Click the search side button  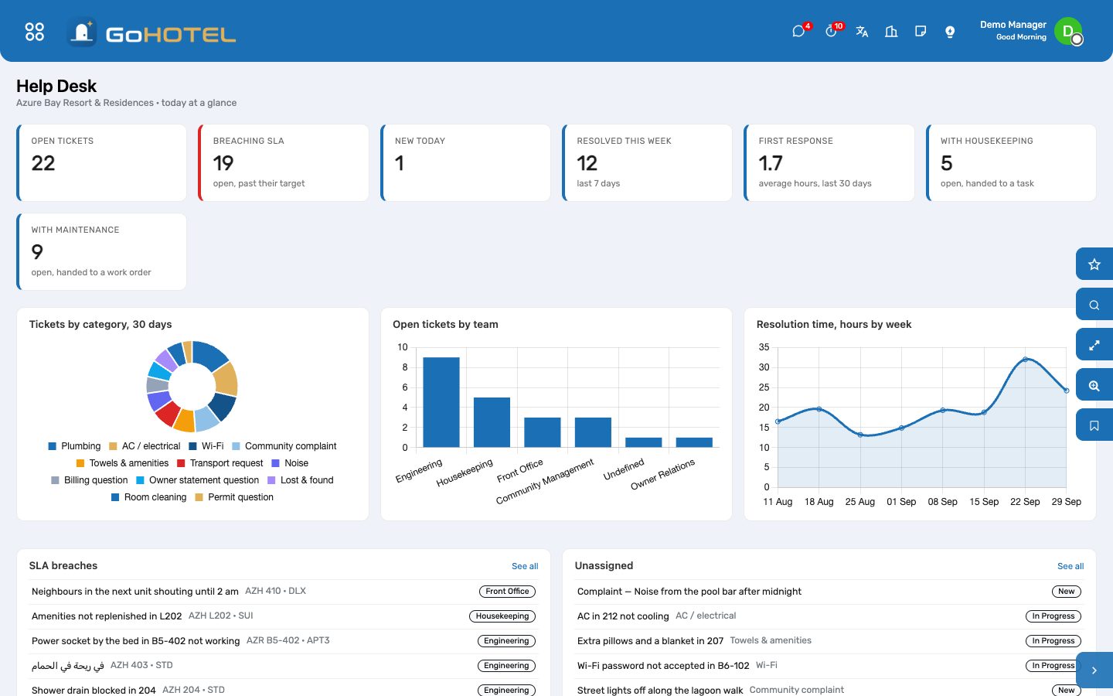[x=1094, y=305]
